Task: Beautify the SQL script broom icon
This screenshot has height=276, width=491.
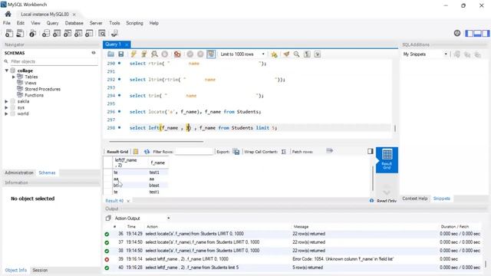Action: (x=286, y=54)
